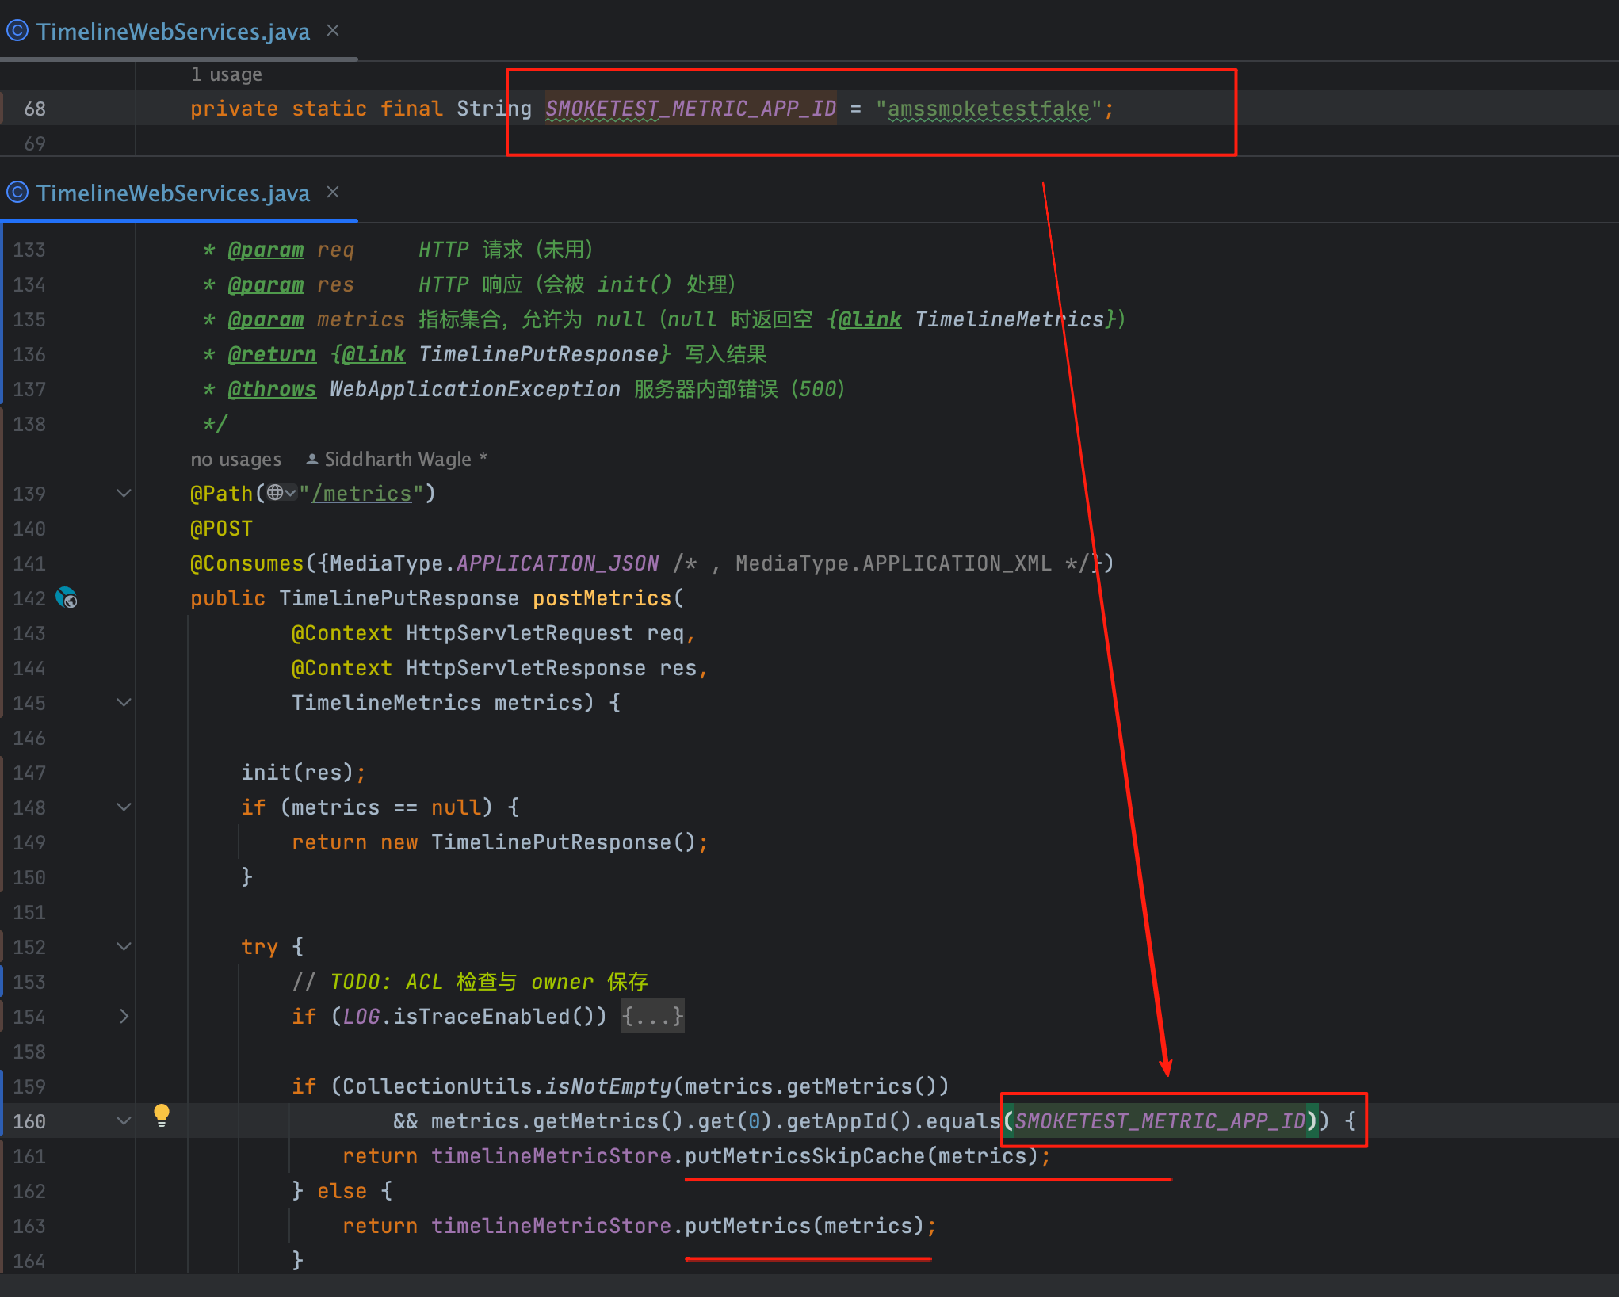Image resolution: width=1620 pixels, height=1298 pixels.
Task: Select the lower TimelineWebServices.java tab
Action: 173,193
